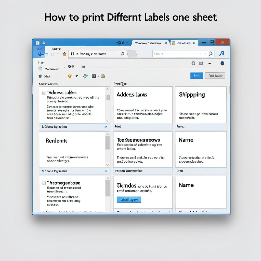Close the "Window A.Ondome" tab
The width and height of the screenshot is (261, 261).
(x=166, y=43)
